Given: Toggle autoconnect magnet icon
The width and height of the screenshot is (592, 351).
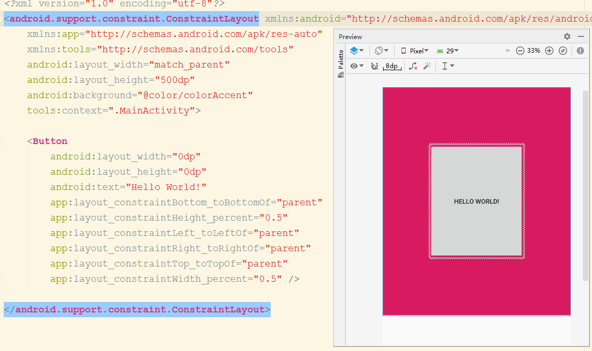Looking at the screenshot, I should (374, 66).
